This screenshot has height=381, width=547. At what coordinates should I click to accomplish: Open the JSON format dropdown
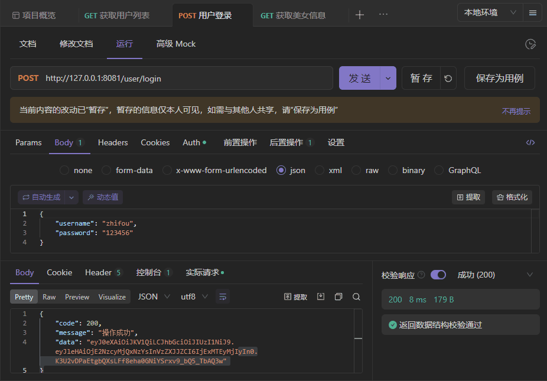click(154, 297)
